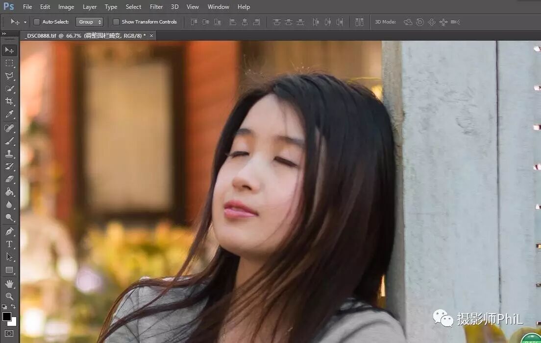The height and width of the screenshot is (343, 541).
Task: Activate the Hand tool
Action: pos(9,283)
